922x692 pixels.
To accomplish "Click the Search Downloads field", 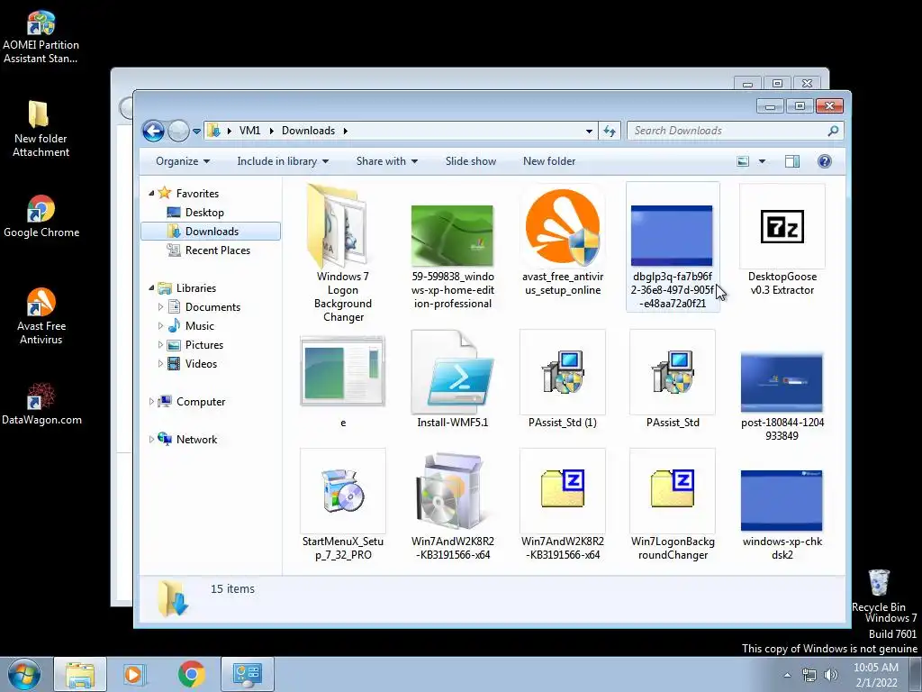I will tap(735, 131).
